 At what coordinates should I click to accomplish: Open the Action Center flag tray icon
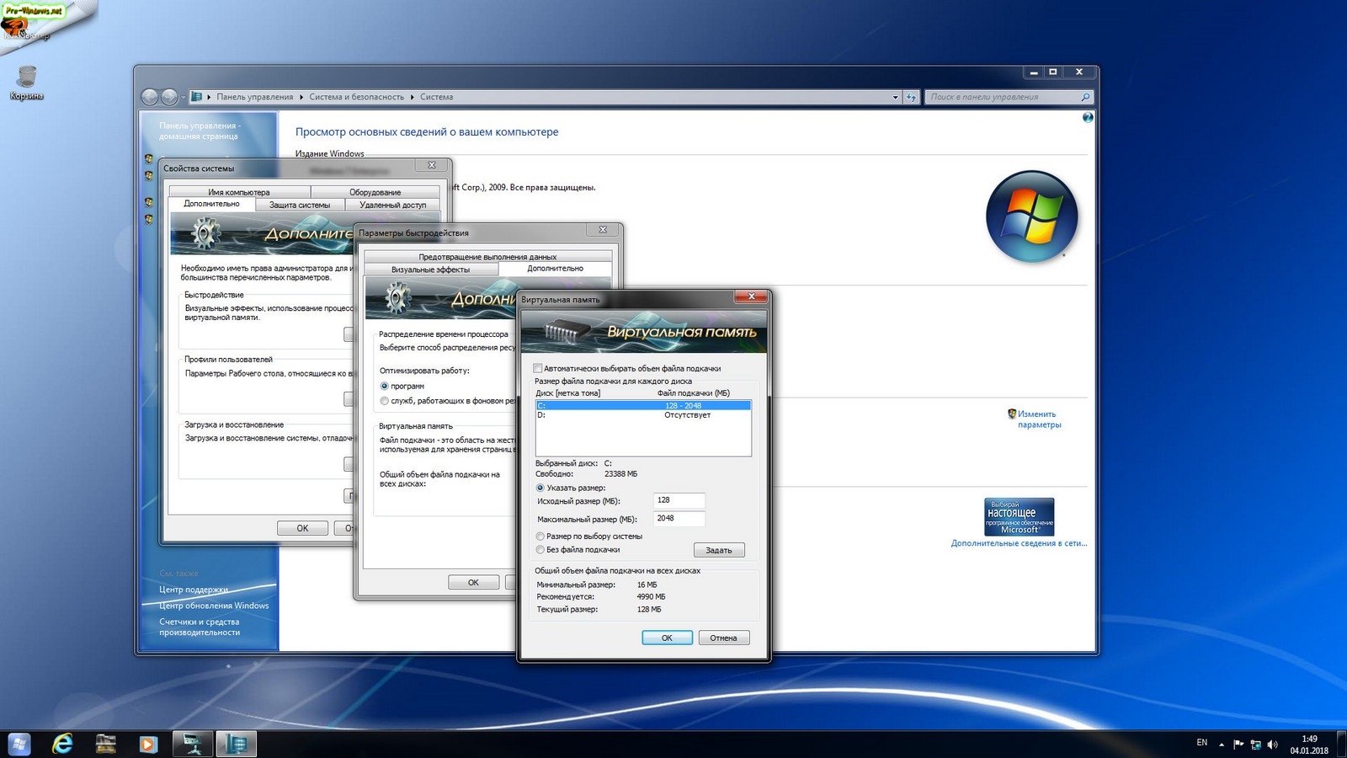(1238, 745)
